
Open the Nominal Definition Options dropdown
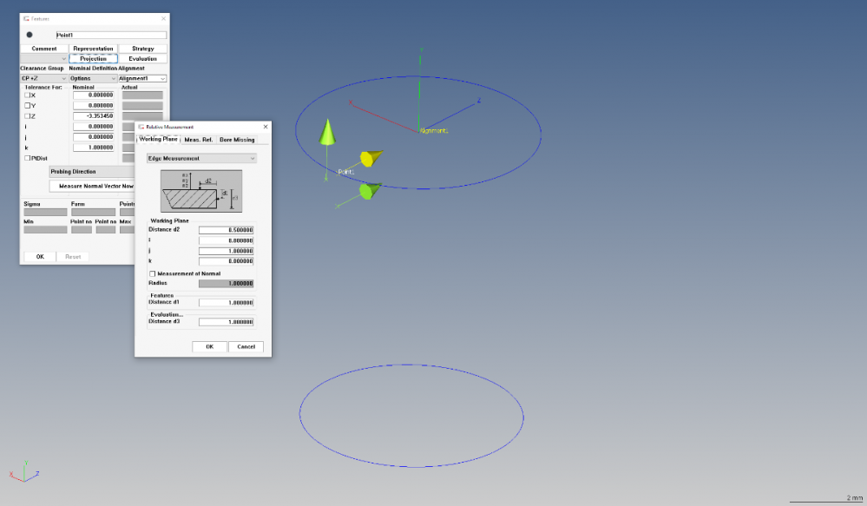click(x=93, y=78)
